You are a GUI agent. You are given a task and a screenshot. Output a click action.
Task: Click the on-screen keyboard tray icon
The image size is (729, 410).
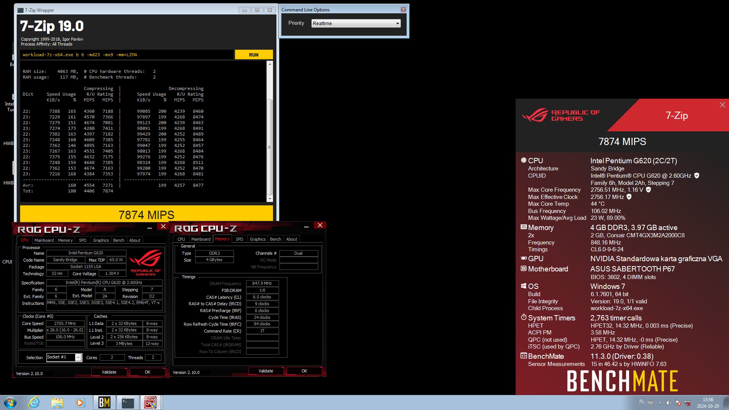(650, 402)
